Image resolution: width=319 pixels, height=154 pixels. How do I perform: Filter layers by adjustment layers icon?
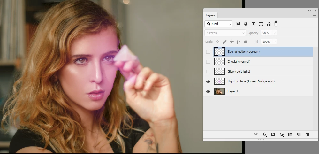coord(246,24)
